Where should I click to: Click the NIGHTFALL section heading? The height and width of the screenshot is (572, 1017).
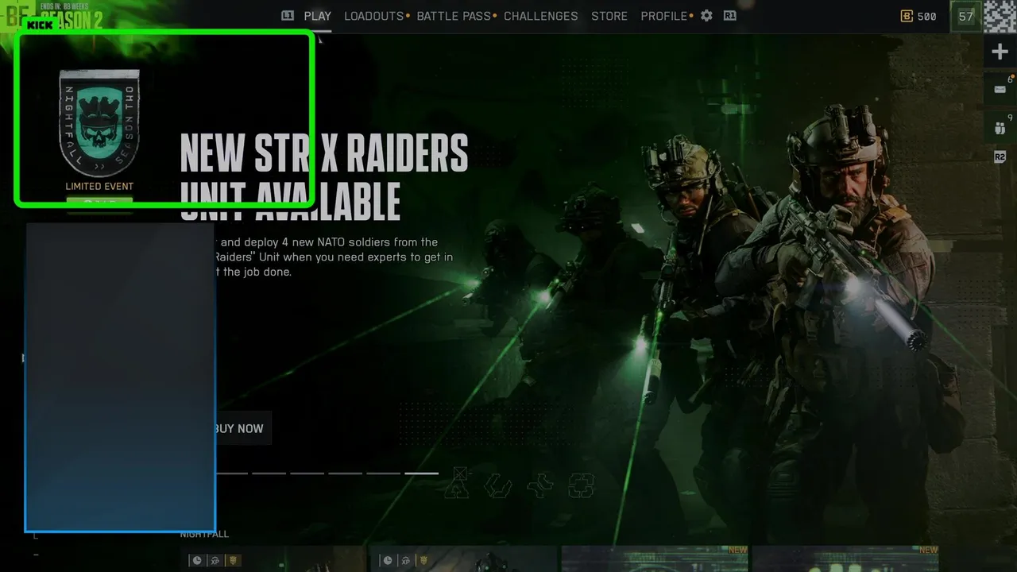(204, 534)
